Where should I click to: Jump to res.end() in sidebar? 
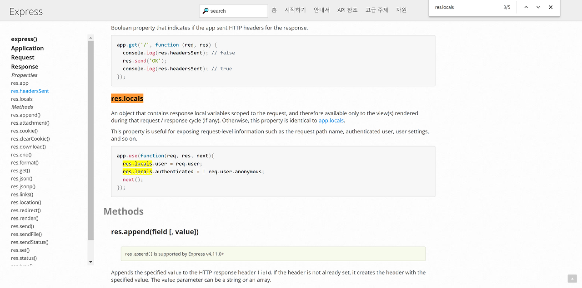(x=21, y=155)
